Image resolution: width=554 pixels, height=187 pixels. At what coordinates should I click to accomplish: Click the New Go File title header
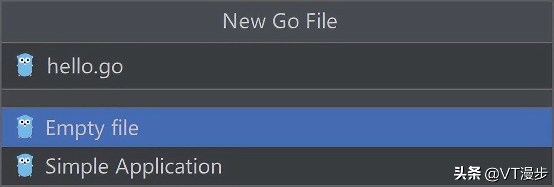(280, 21)
